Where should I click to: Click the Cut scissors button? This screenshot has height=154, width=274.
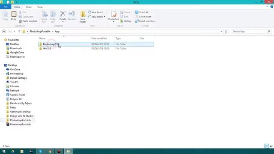tap(23, 12)
